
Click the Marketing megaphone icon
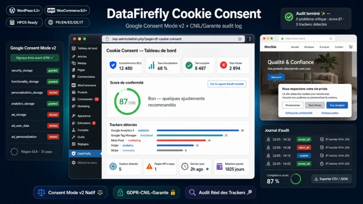74,106
